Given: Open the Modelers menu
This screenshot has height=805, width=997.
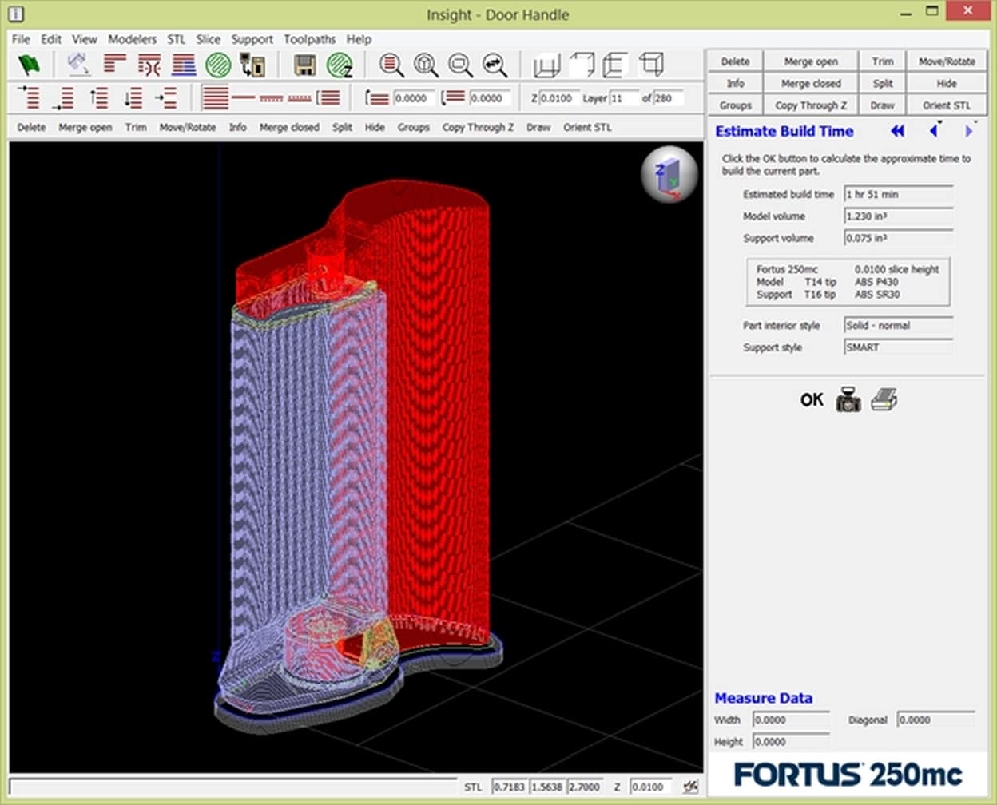Looking at the screenshot, I should point(132,39).
